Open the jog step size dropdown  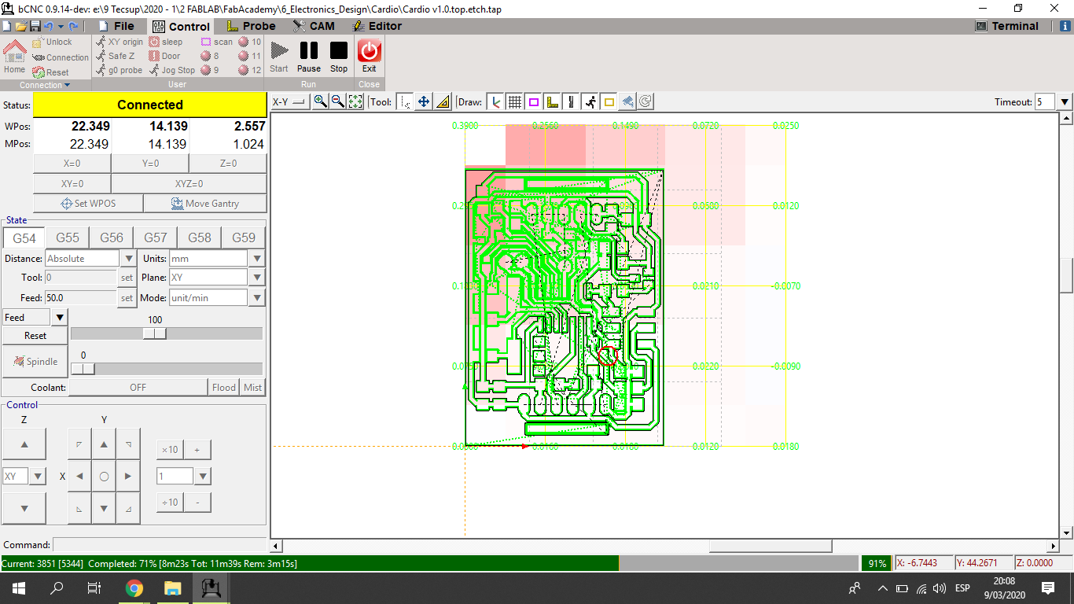point(203,476)
